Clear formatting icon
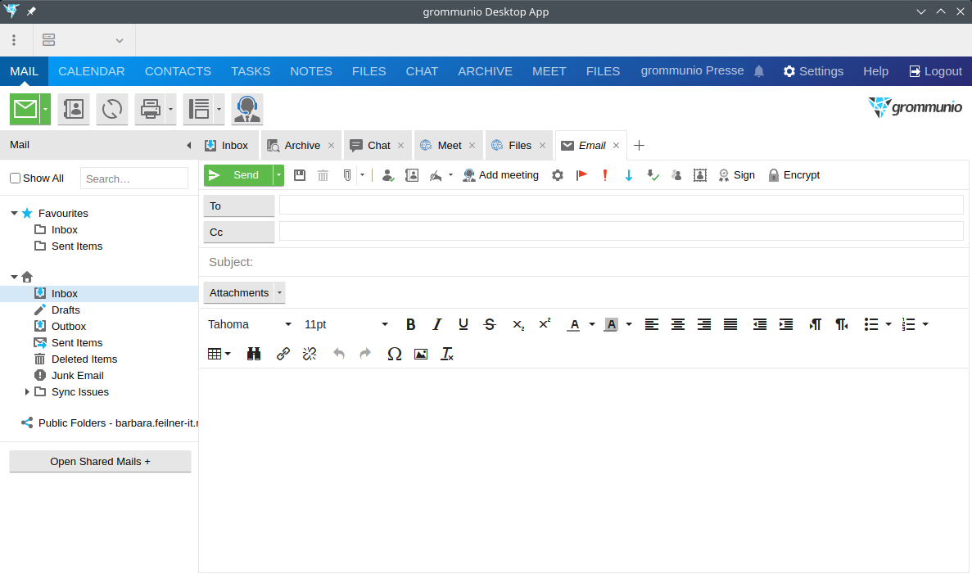Screen dimensions: 972x574 [447, 354]
